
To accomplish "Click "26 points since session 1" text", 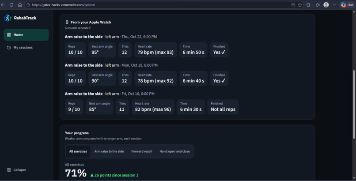I will [x=116, y=175].
